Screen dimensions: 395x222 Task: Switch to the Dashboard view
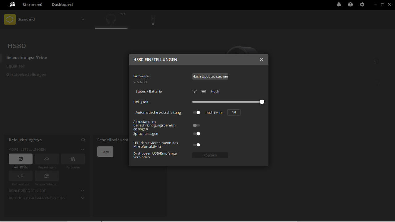62,5
